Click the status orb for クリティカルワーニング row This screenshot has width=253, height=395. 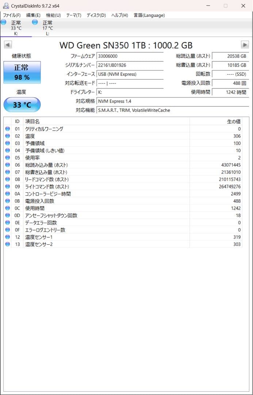pyautogui.click(x=8, y=129)
